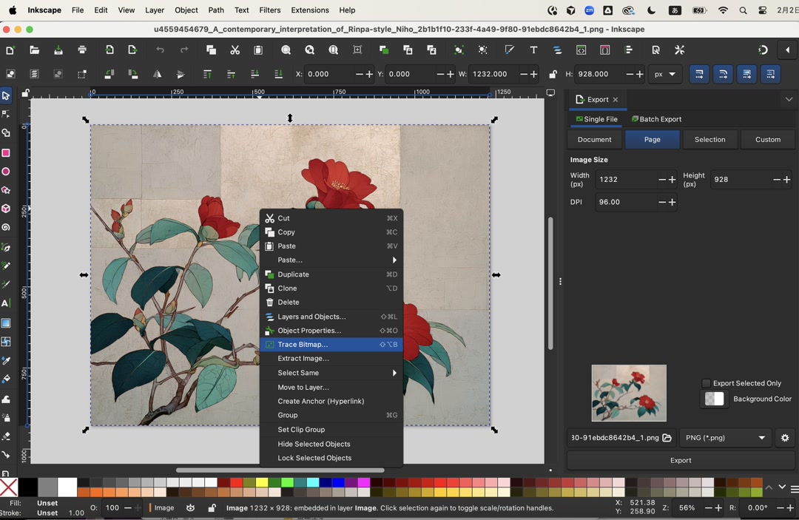The height and width of the screenshot is (520, 799).
Task: Enable Export Selected Only checkbox
Action: (x=706, y=383)
